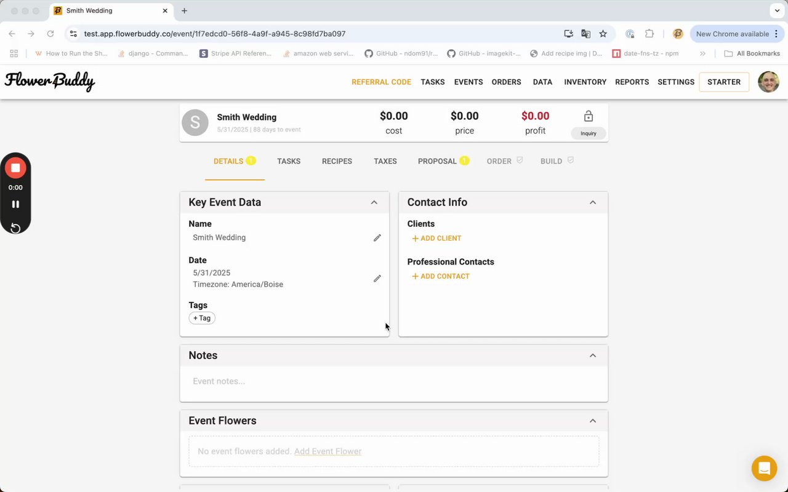Open the chat support bubble

764,469
